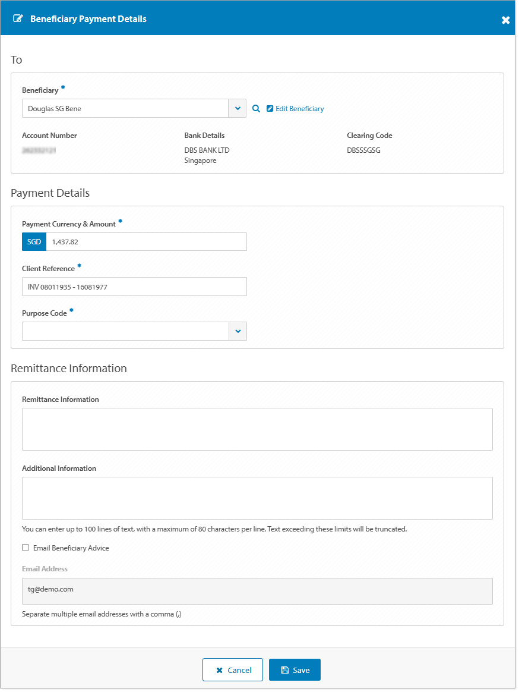Toggle the beneficiary email advice setting

tap(24, 548)
